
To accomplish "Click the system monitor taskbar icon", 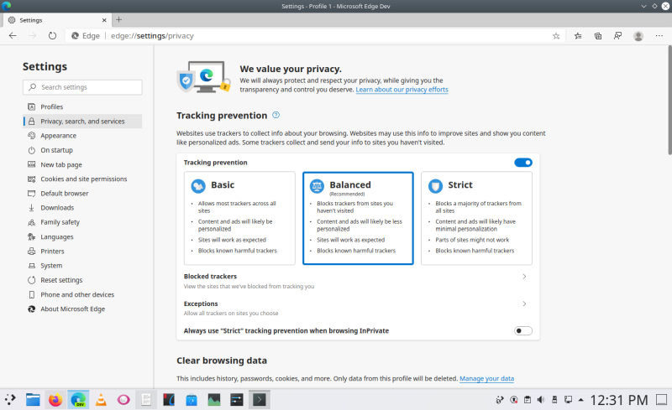I will [214, 400].
